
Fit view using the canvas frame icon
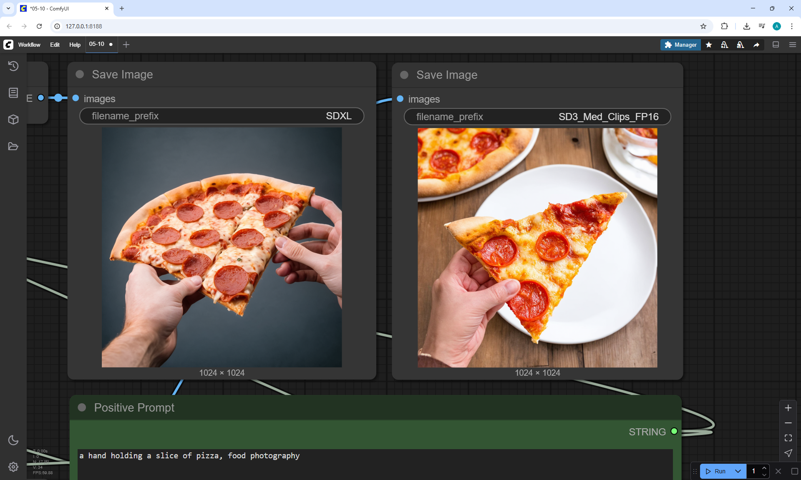point(788,438)
